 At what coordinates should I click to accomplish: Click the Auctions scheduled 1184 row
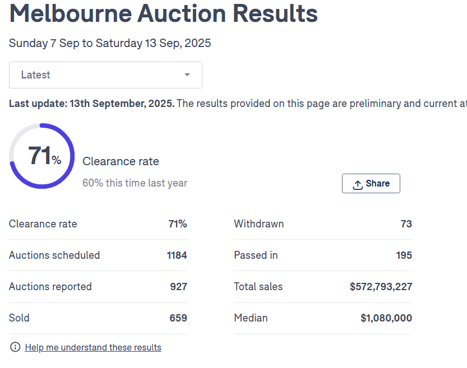[x=98, y=255]
